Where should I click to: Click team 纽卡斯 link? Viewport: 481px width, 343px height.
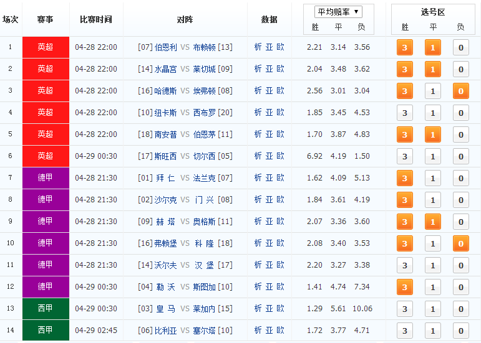coord(166,113)
